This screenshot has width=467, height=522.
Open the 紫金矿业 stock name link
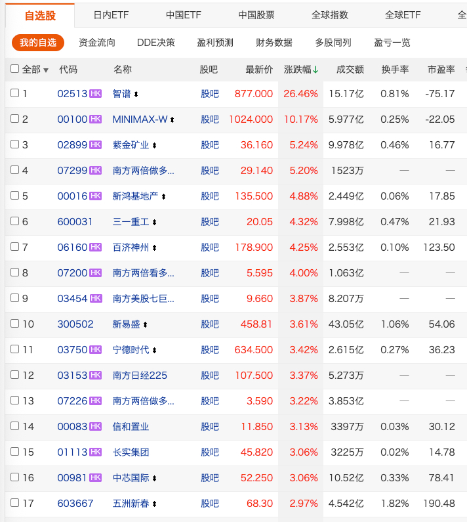[131, 145]
